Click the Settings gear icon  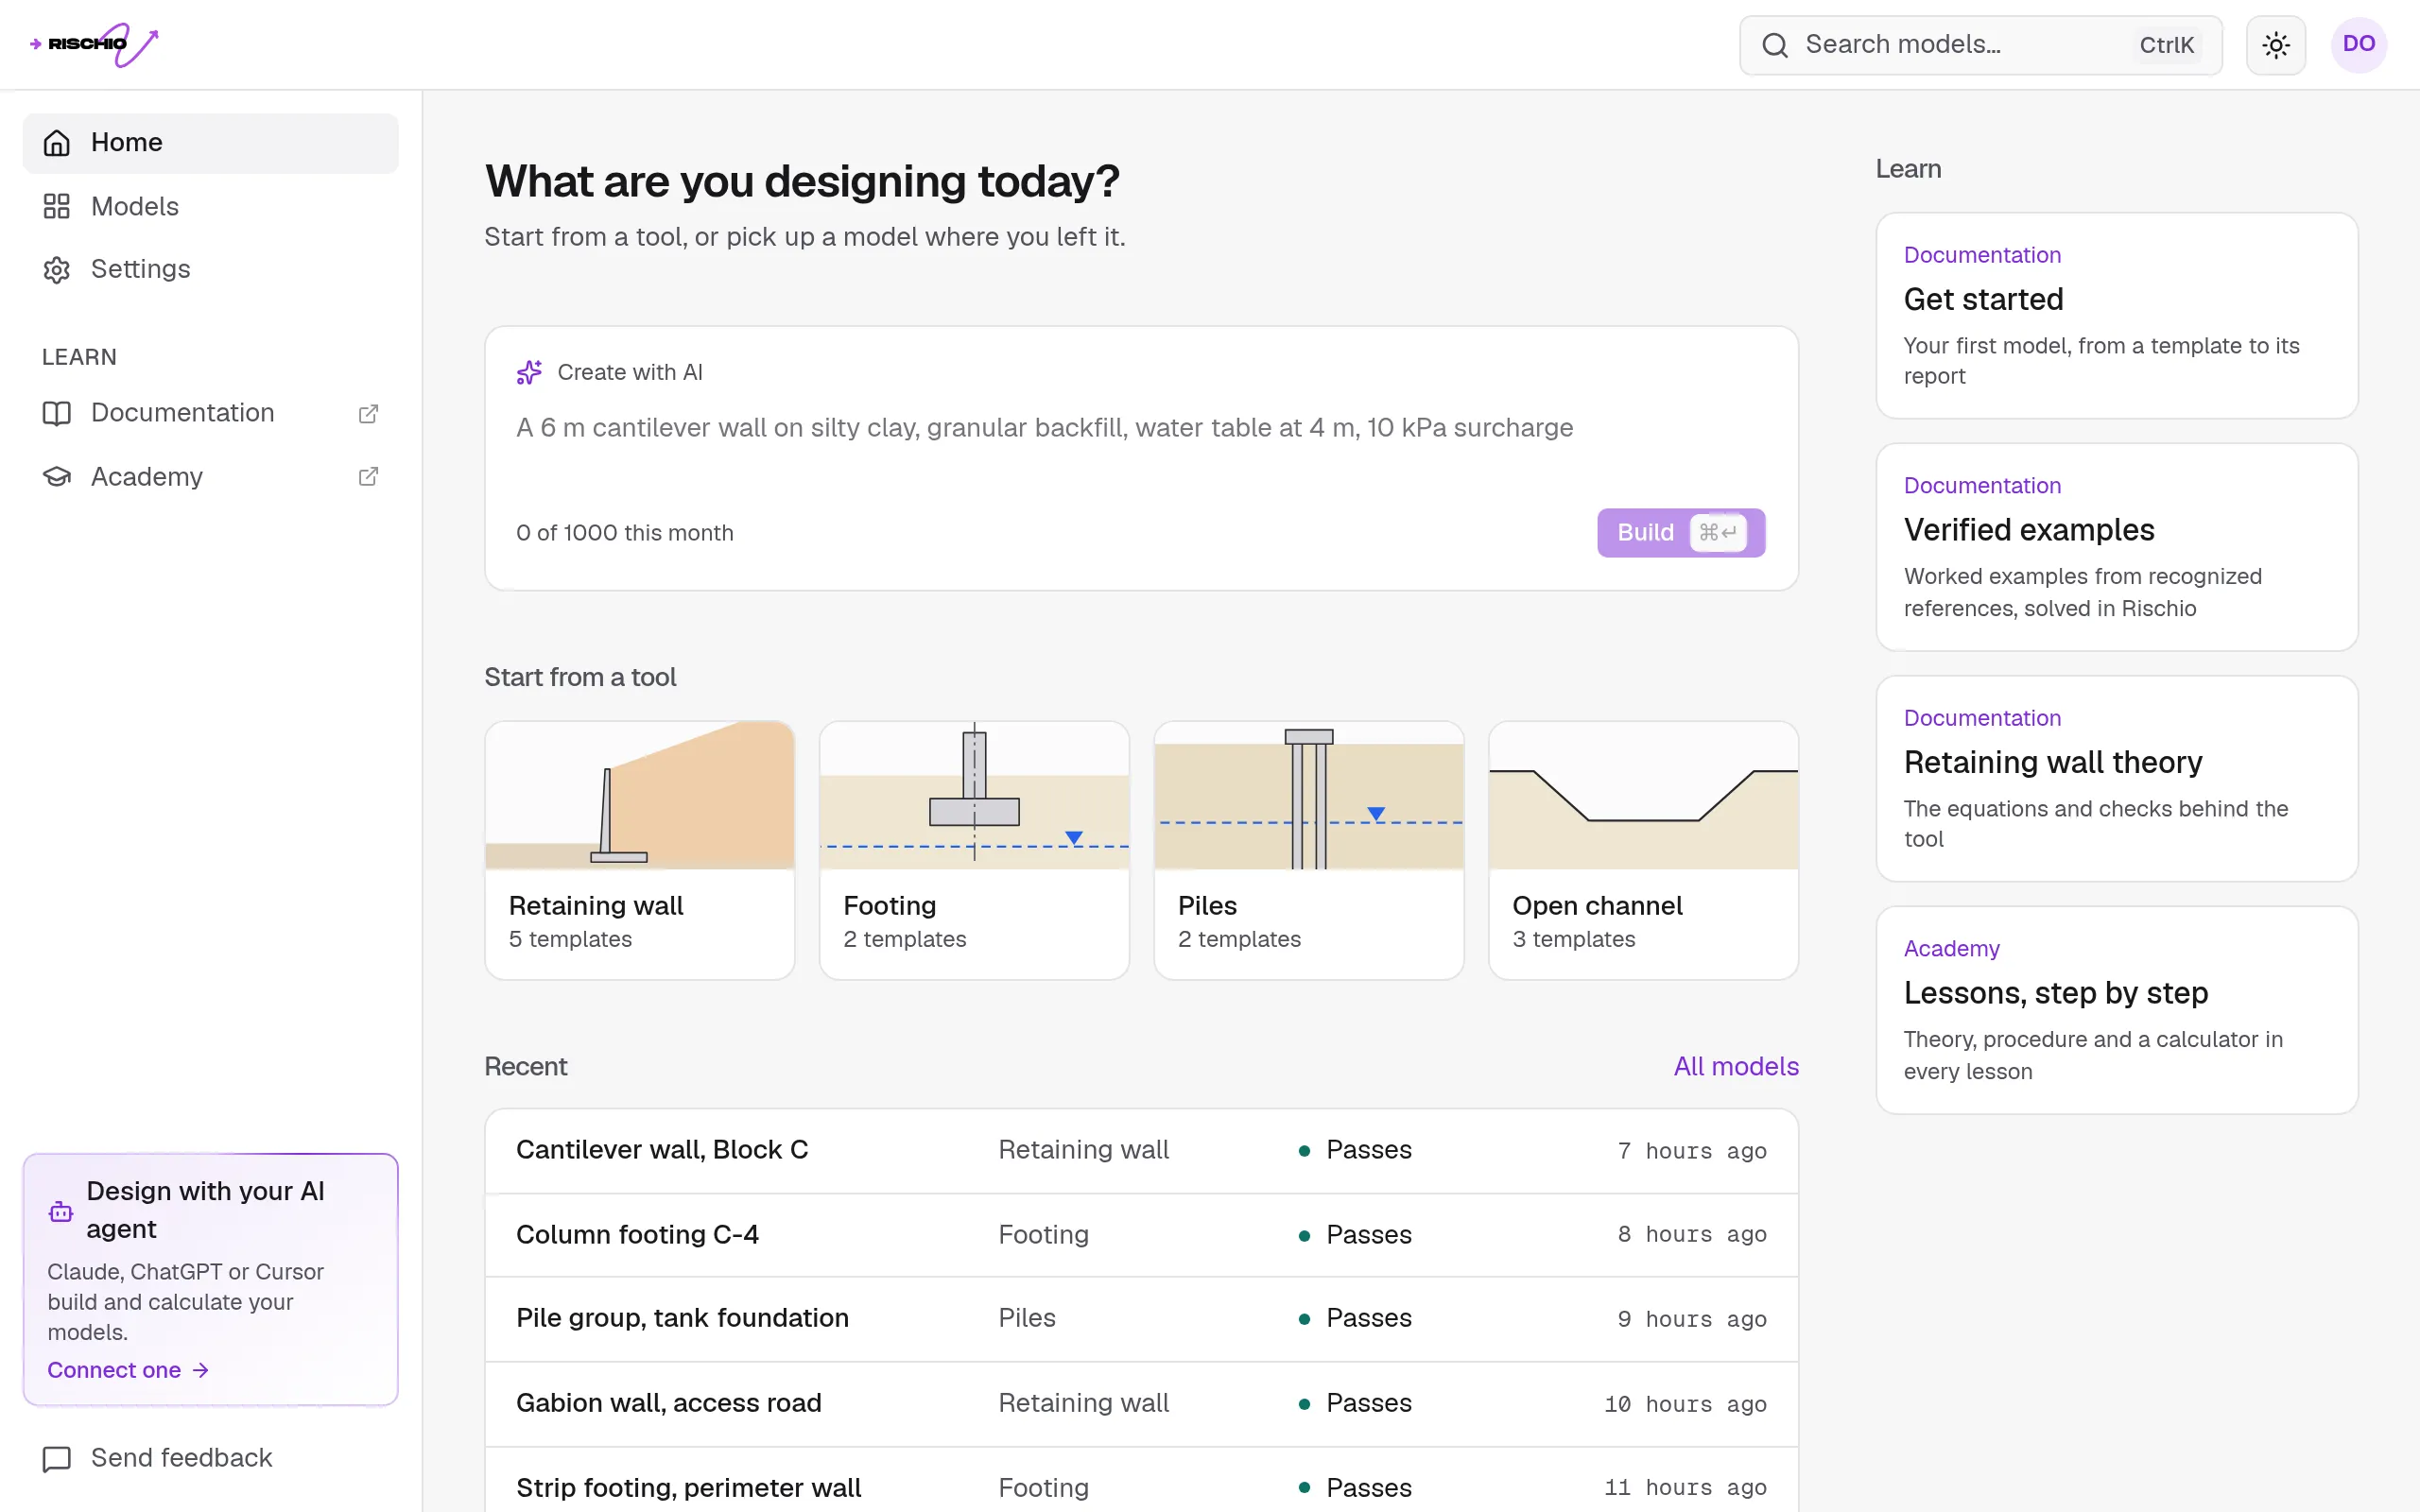57,270
